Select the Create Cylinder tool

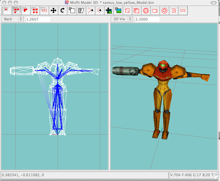pos(155,10)
